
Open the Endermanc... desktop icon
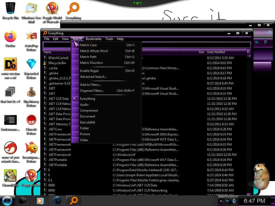coord(10,123)
